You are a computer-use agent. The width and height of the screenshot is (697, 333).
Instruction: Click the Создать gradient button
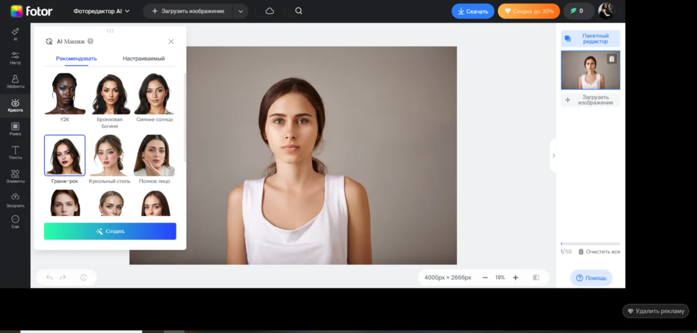[110, 231]
